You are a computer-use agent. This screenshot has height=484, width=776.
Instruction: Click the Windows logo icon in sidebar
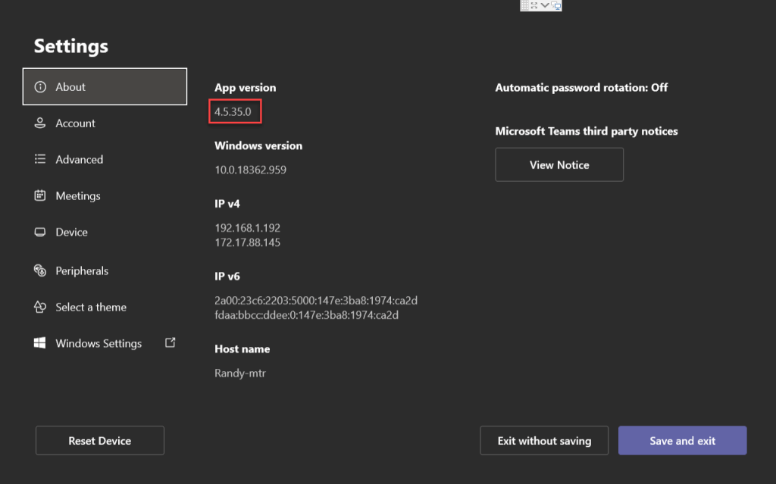point(40,344)
